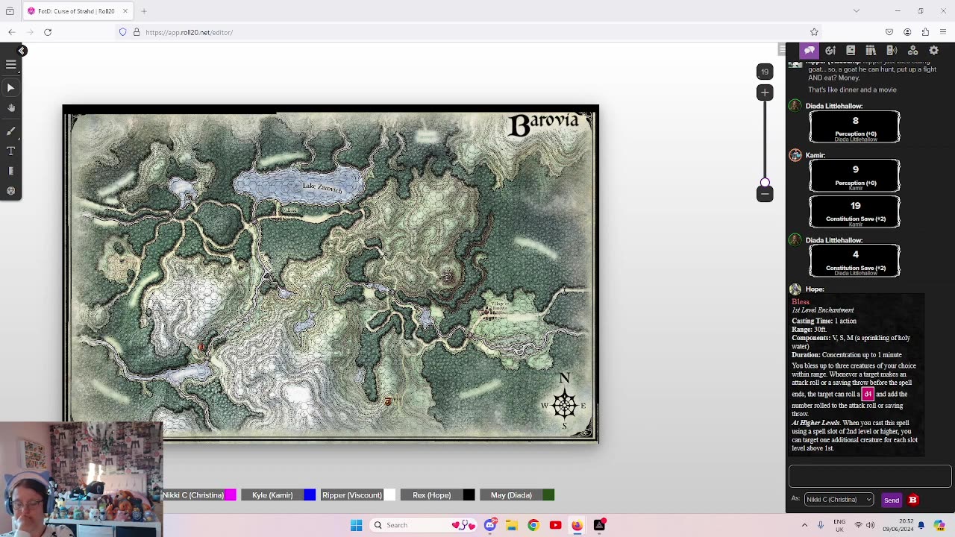Image resolution: width=955 pixels, height=537 pixels.
Task: Go back in Firefox
Action: coord(12,32)
